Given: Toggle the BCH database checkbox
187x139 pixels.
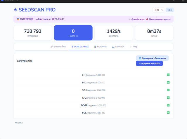Looking at the screenshot, I should pyautogui.click(x=168, y=90).
